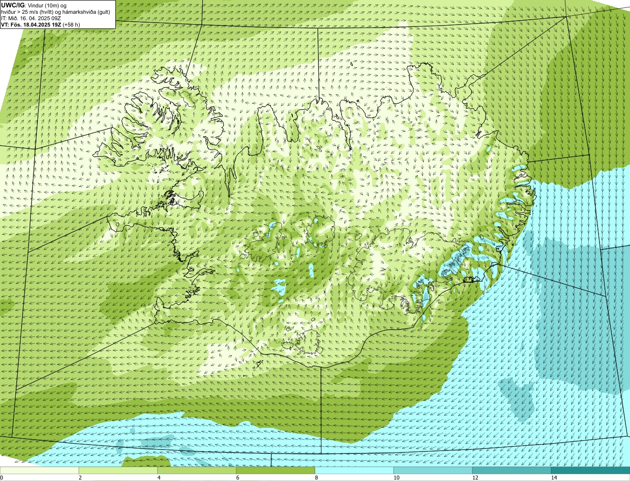The width and height of the screenshot is (630, 481).
Task: Click the legend scale label "10"
Action: tap(396, 478)
